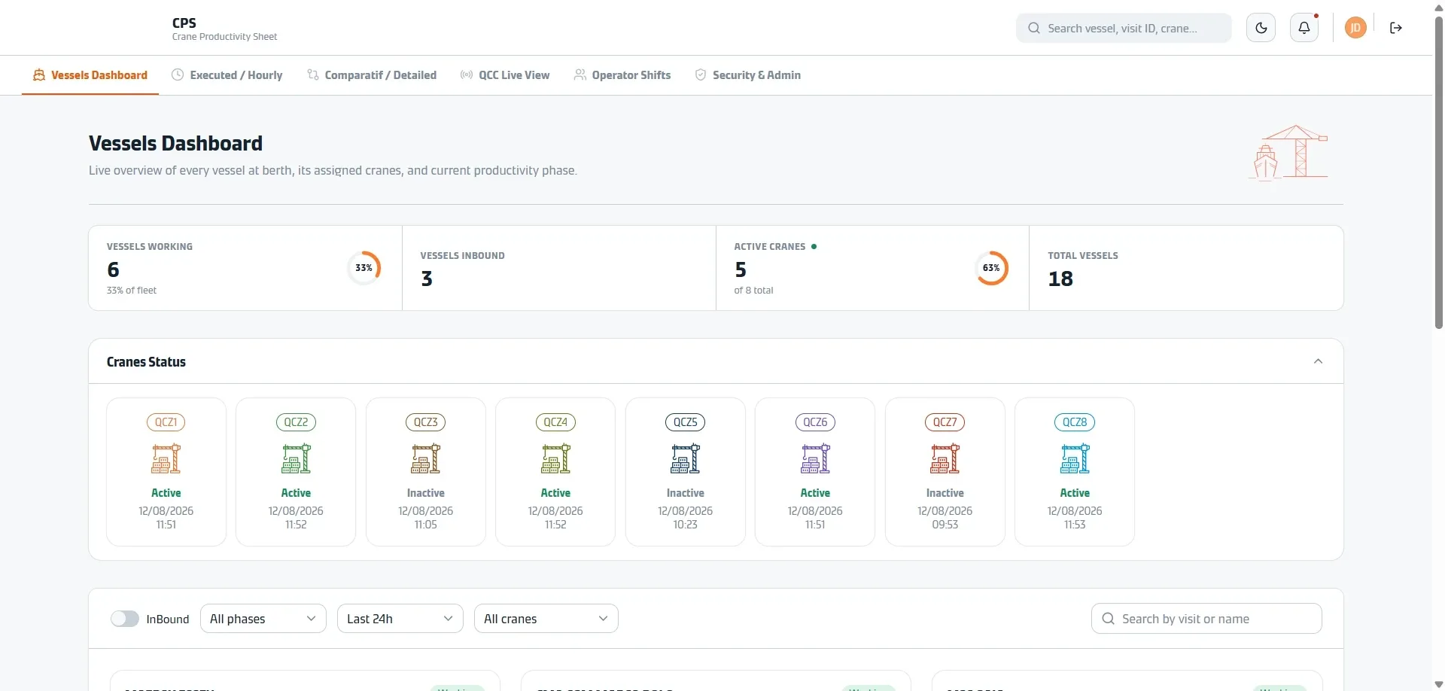Click QCZ7 crane icon
1445x691 pixels.
tap(945, 458)
